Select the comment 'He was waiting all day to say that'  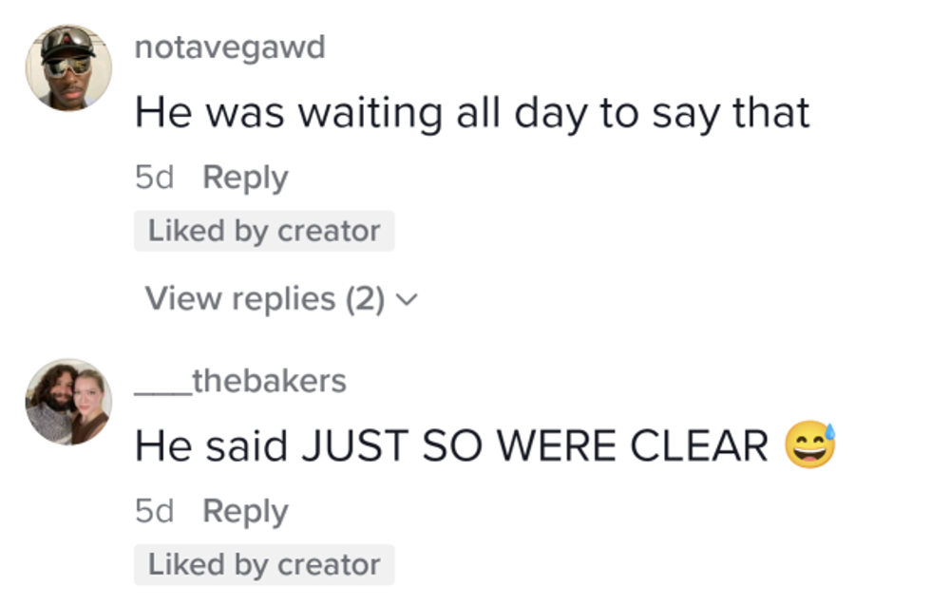pyautogui.click(x=471, y=113)
